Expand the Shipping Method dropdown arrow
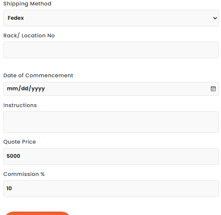The image size is (221, 215). coord(215,18)
